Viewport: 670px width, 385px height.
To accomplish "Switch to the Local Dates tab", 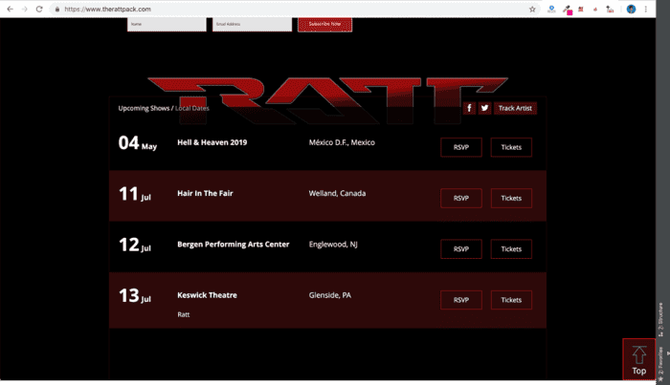I will (191, 108).
